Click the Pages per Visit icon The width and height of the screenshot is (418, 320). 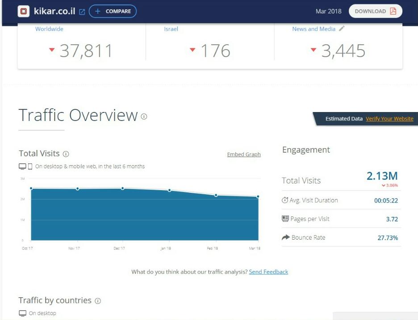[x=285, y=219]
